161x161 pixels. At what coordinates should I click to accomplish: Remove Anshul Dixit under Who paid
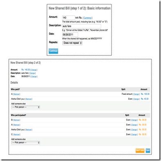29,99
